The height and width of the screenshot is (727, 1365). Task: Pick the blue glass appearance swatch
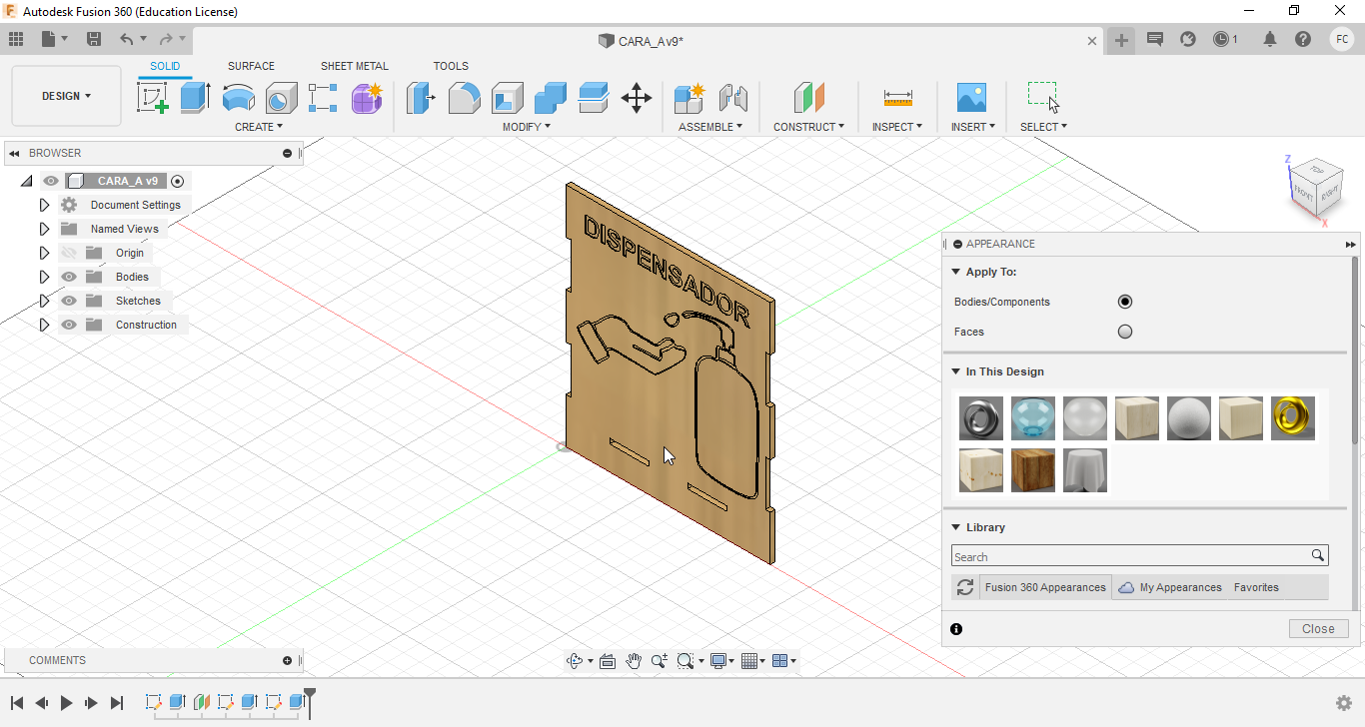(x=1033, y=418)
